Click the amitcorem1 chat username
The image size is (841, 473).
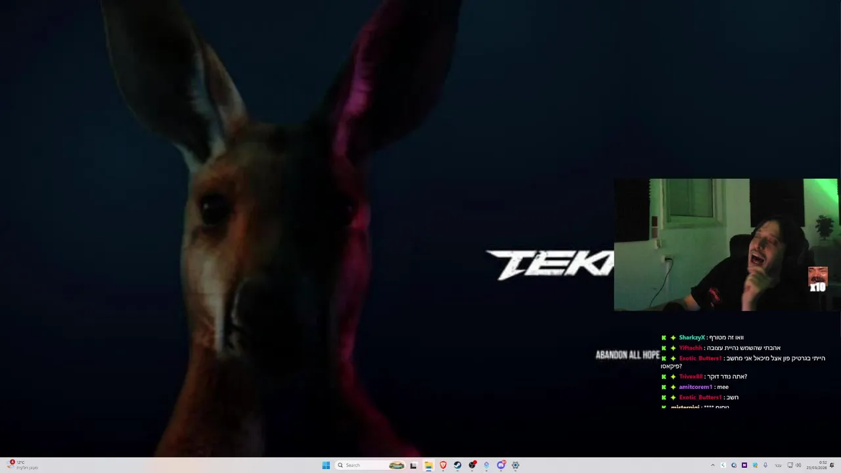tap(695, 387)
